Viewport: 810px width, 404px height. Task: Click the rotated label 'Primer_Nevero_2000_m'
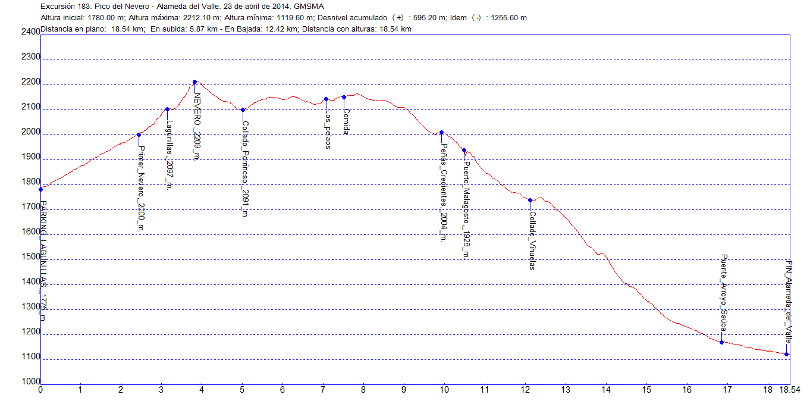pyautogui.click(x=141, y=189)
